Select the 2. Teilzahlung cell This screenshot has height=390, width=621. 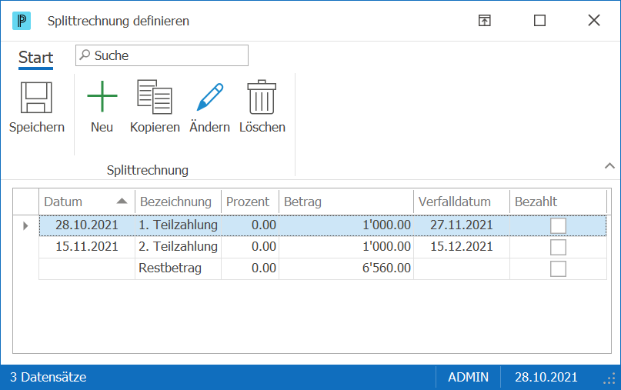pyautogui.click(x=178, y=247)
